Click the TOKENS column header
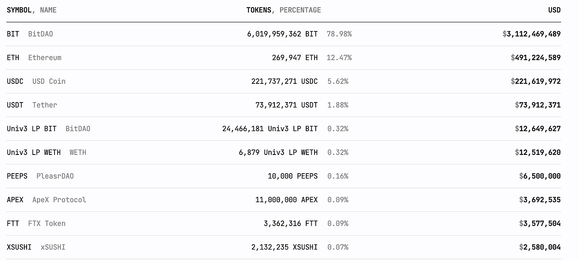The width and height of the screenshot is (579, 261). click(x=258, y=10)
